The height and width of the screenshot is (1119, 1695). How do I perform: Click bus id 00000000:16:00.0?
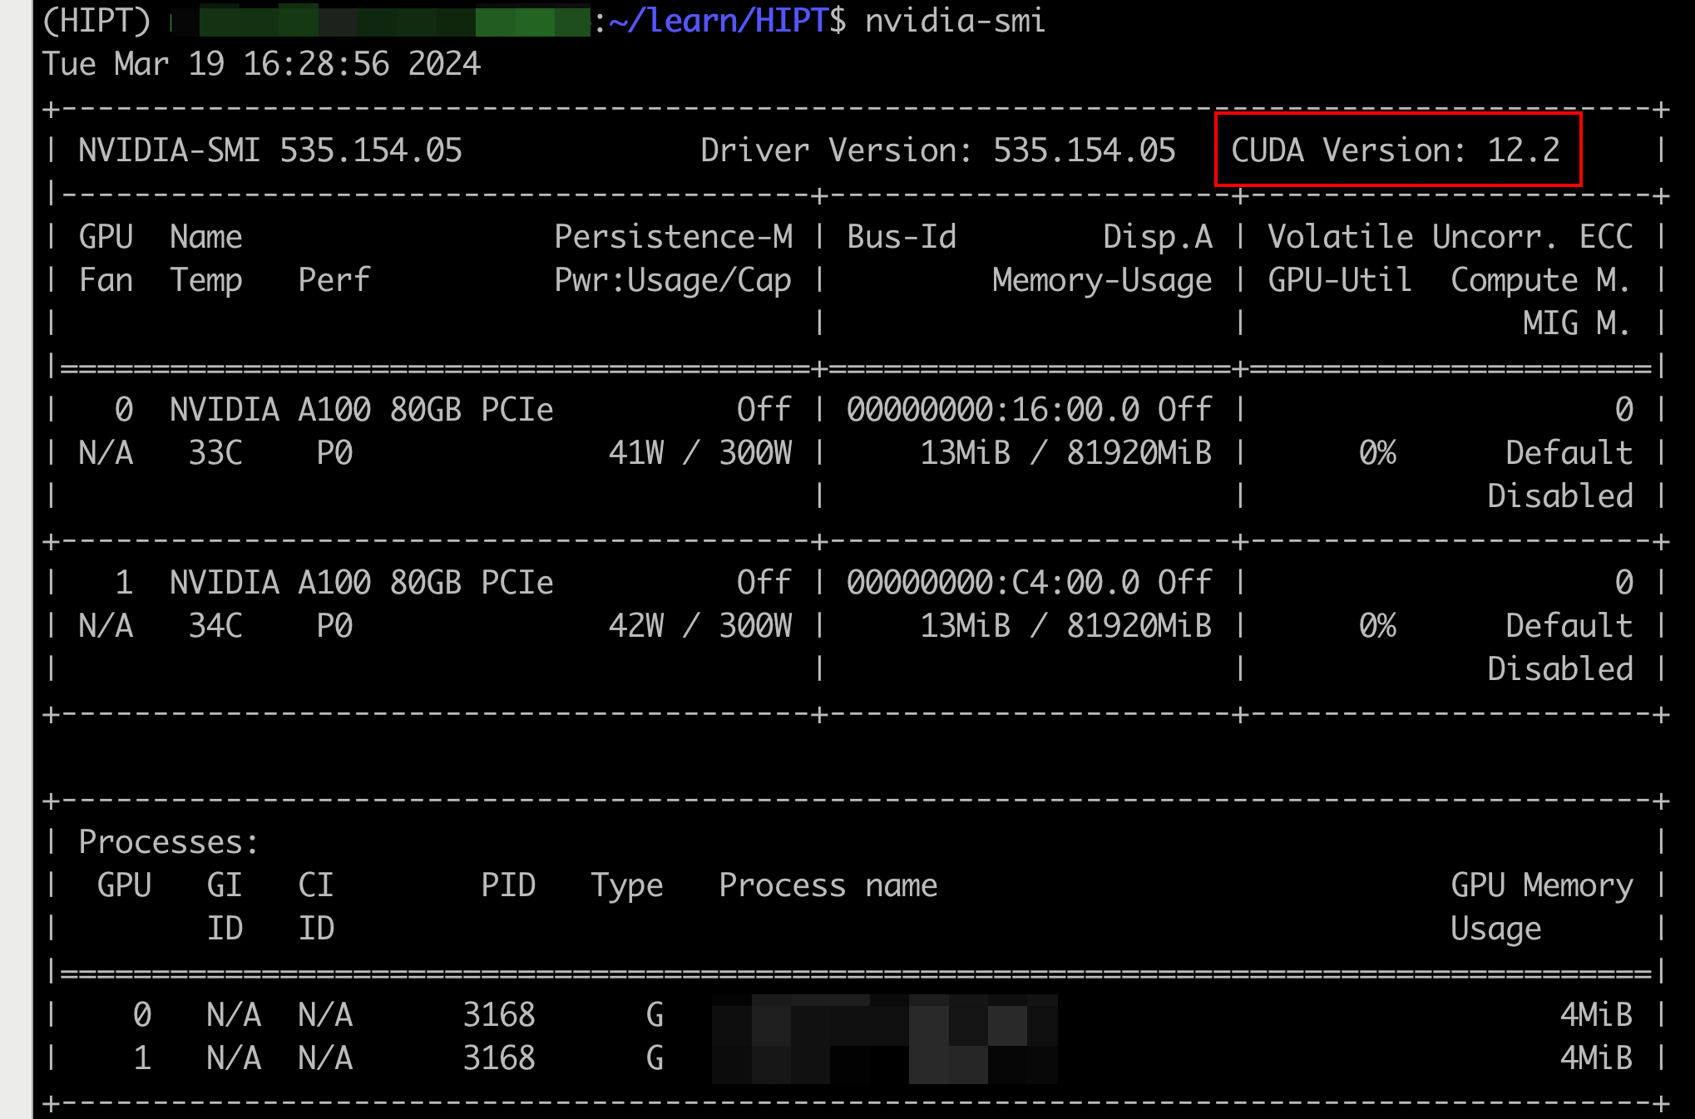tap(993, 410)
